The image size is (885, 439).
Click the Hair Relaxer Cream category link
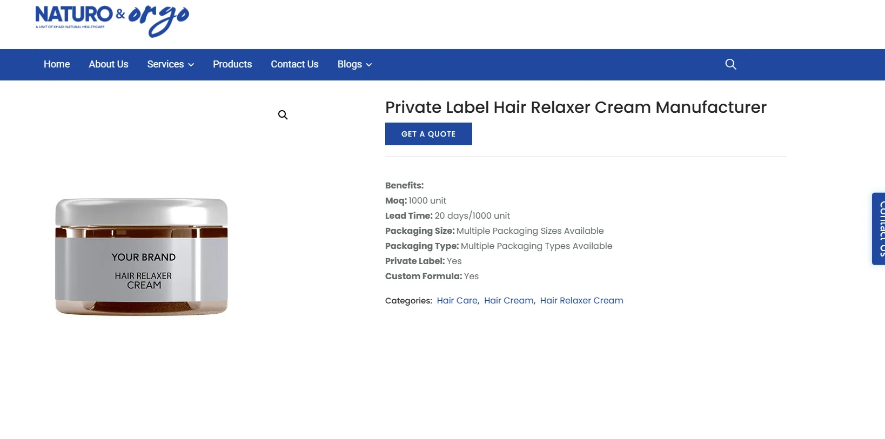coord(581,300)
